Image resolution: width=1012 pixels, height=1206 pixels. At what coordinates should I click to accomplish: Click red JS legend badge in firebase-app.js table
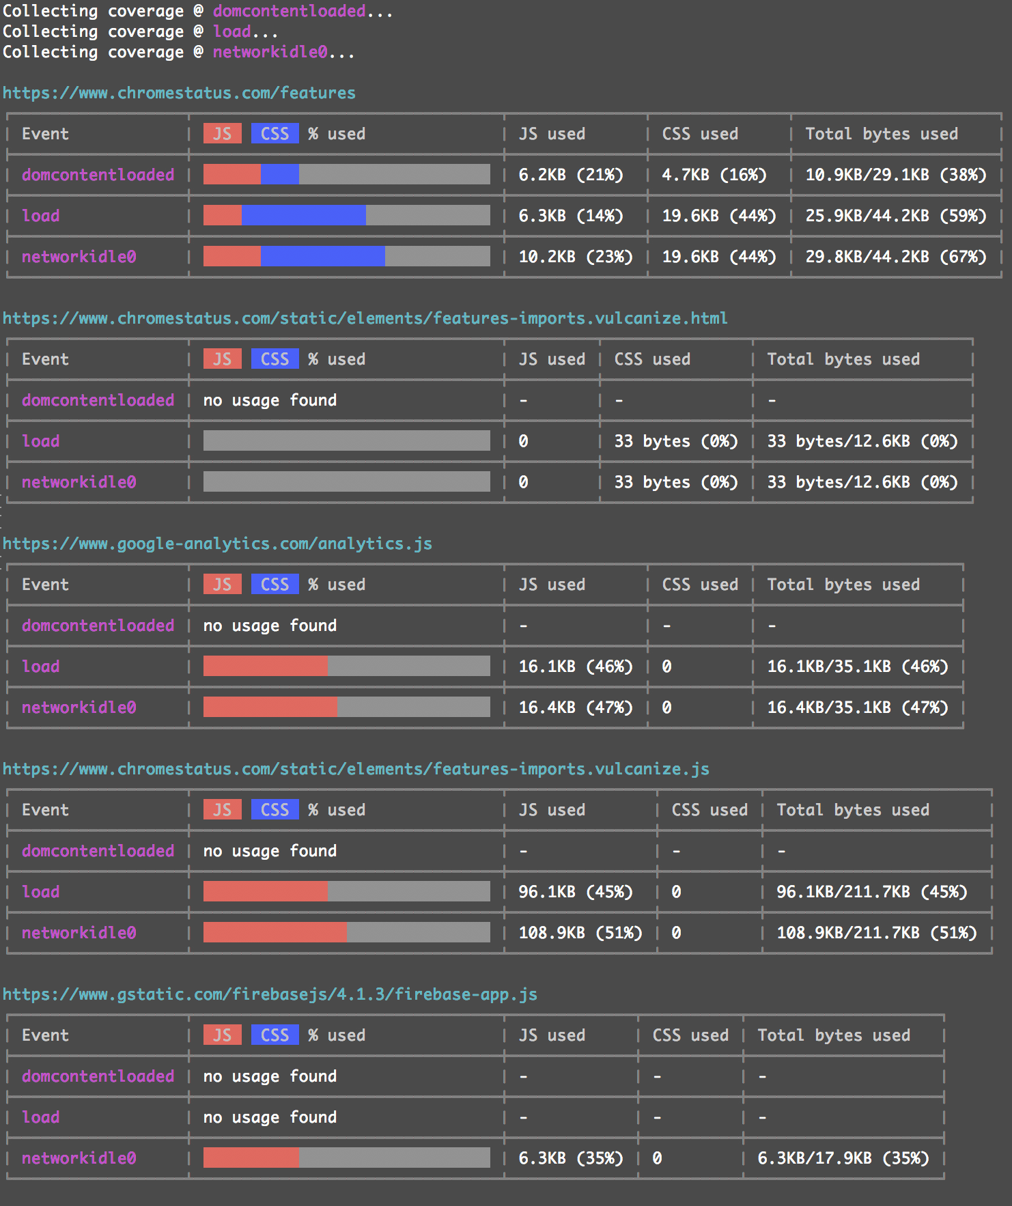222,1035
